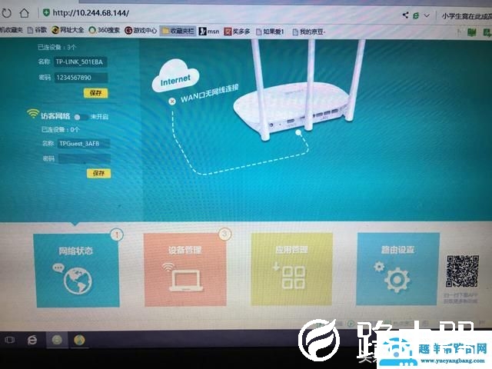This screenshot has width=492, height=369.
Task: Click the green e compatibility icon
Action: [416, 15]
